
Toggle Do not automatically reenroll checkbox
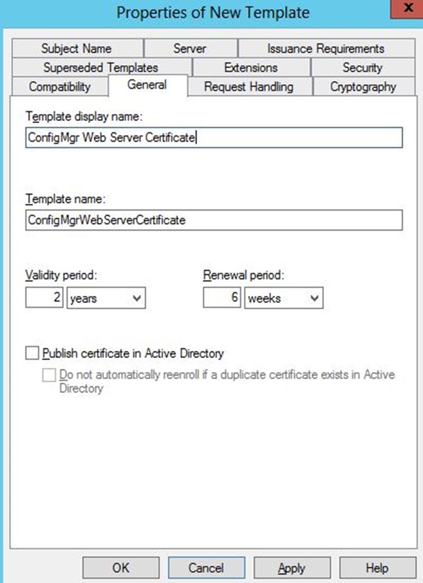(x=49, y=375)
